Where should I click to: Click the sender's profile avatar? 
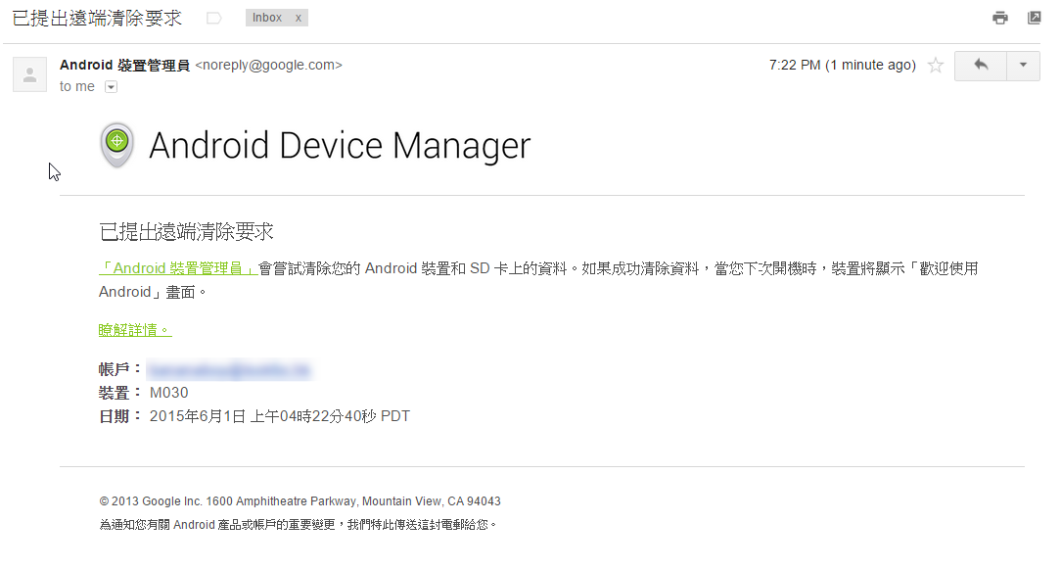pos(29,74)
